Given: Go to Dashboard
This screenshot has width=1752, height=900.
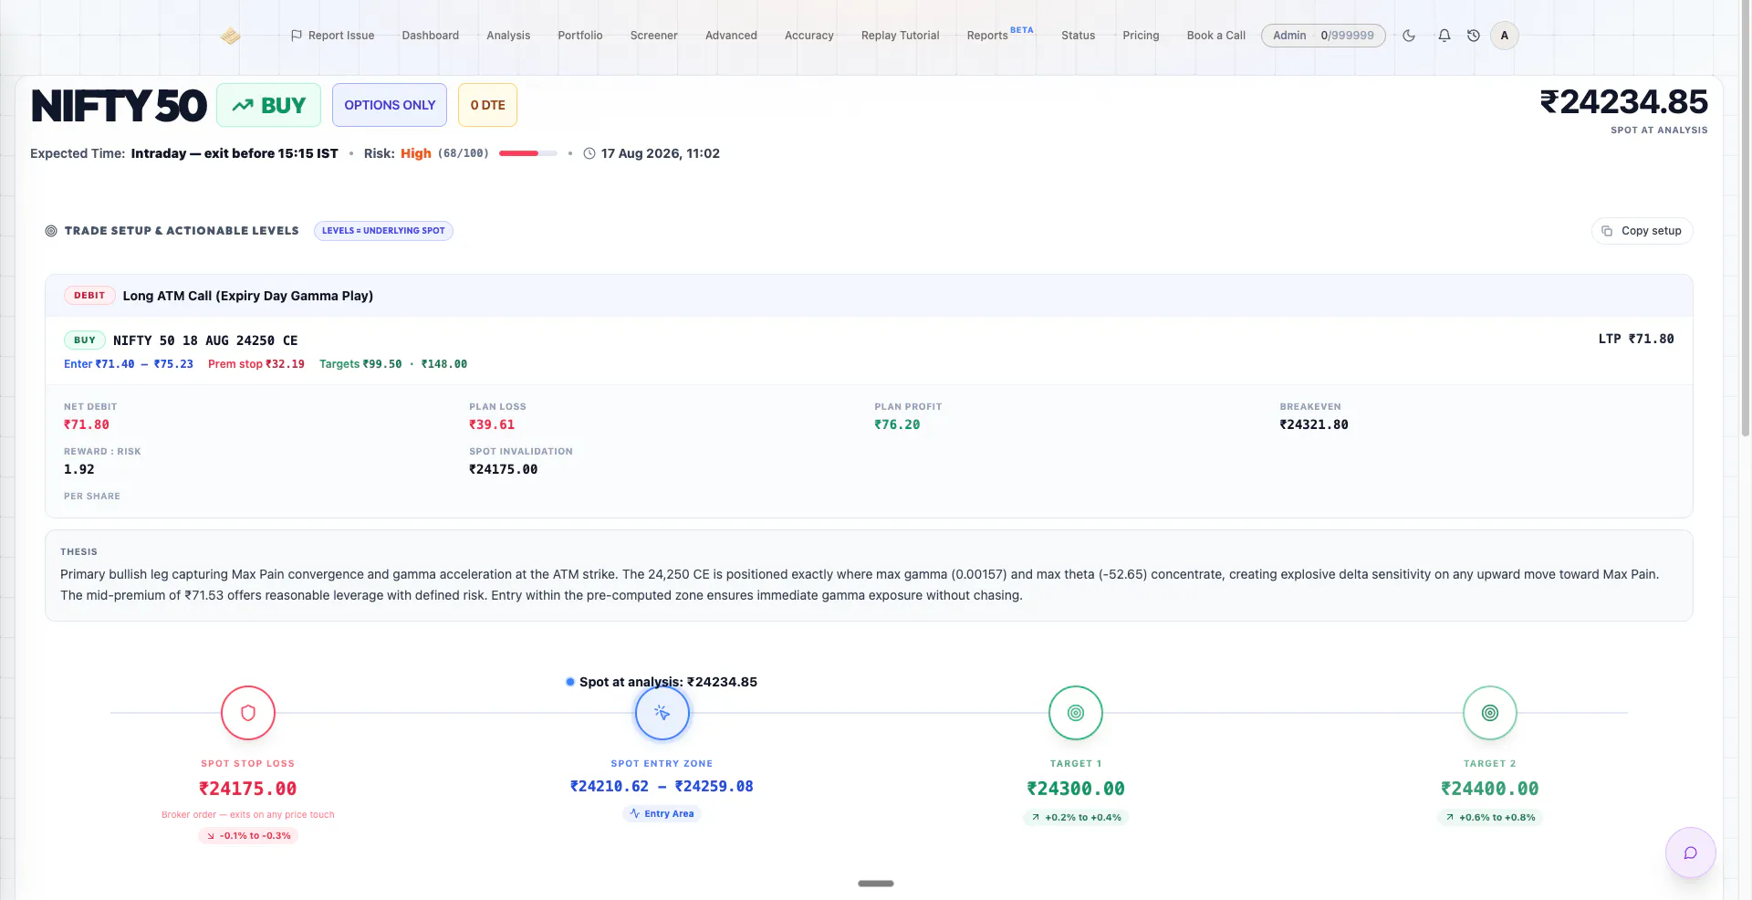Looking at the screenshot, I should coord(431,36).
